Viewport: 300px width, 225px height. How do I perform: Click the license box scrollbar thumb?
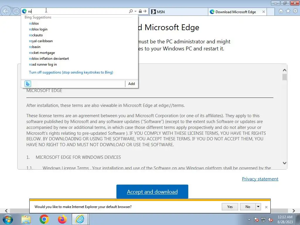(x=284, y=77)
